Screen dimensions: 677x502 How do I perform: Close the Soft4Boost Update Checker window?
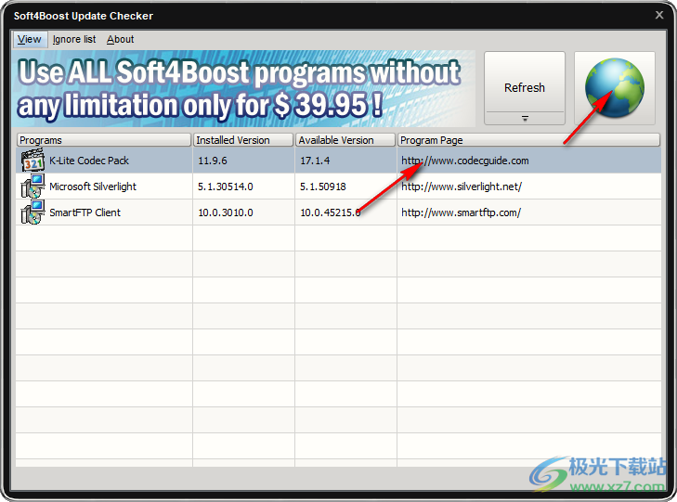point(659,15)
